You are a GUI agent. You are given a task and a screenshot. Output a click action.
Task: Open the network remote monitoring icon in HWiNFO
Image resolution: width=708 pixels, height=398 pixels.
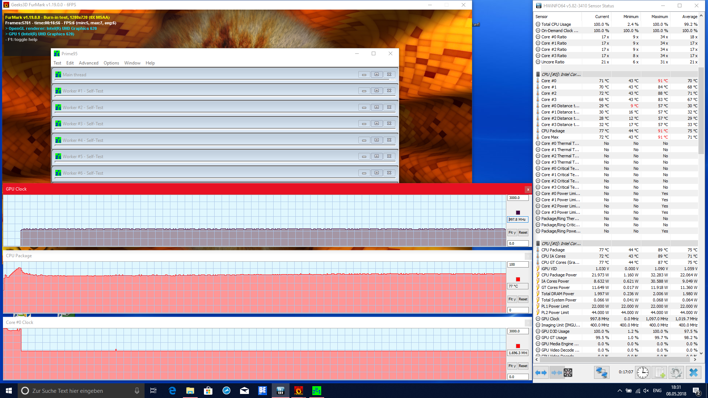point(601,373)
